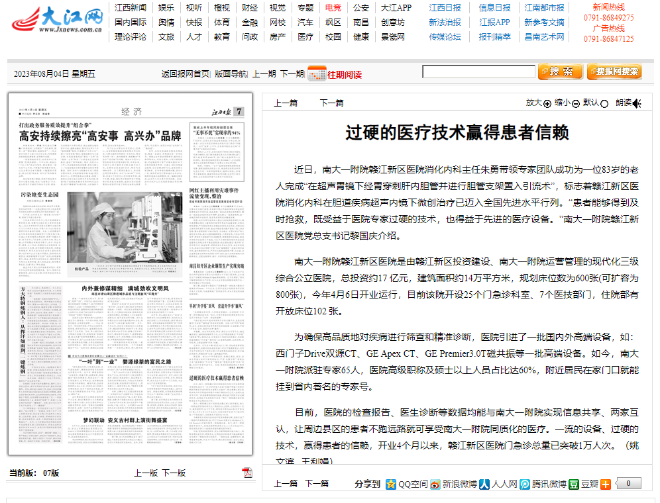Select 电竞 in top navigation

[333, 8]
